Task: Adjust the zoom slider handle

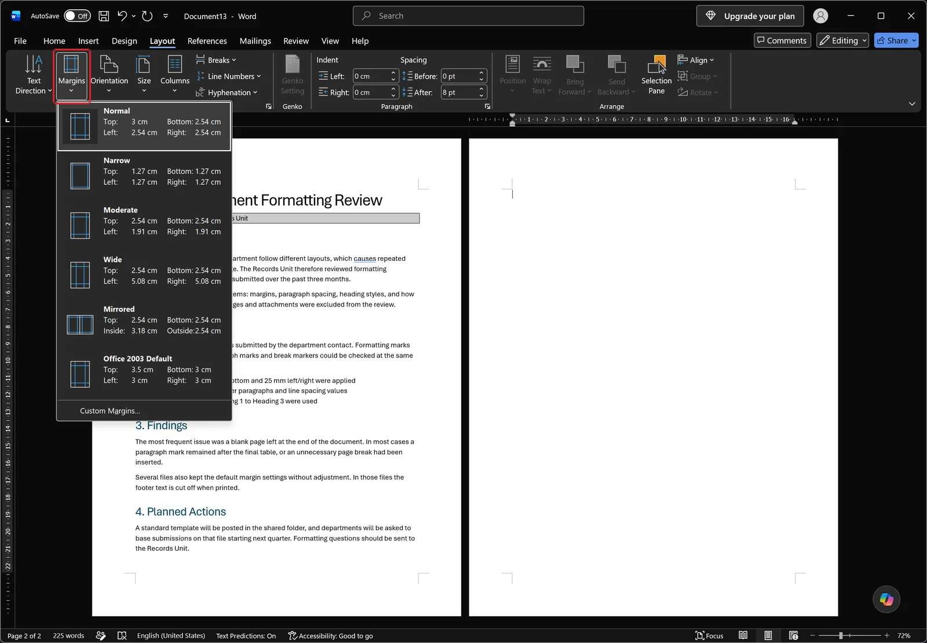Action: click(x=841, y=635)
